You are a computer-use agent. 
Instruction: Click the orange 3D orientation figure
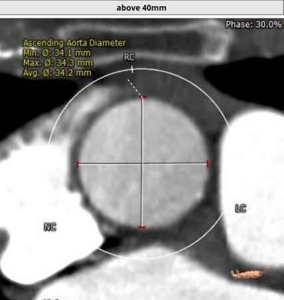pos(249,274)
